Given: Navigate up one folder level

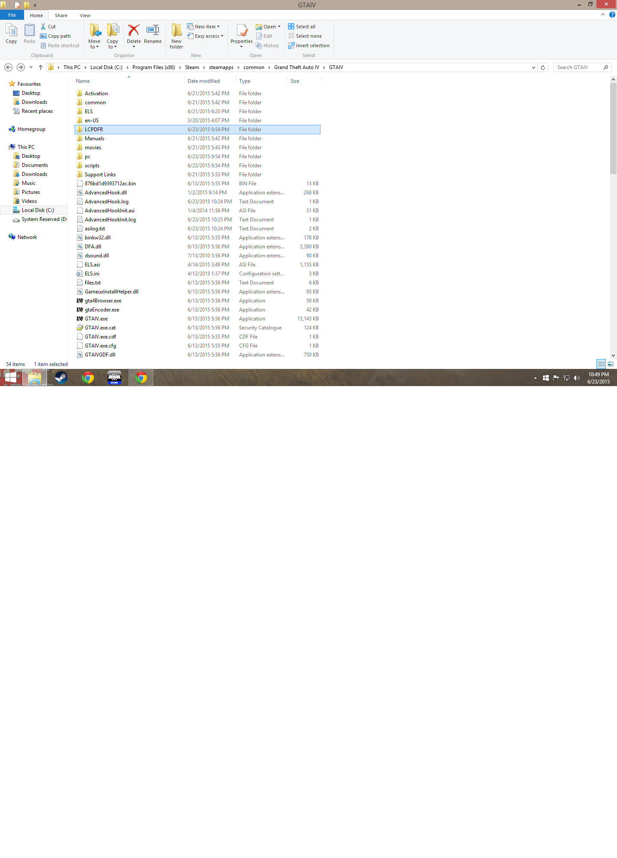Looking at the screenshot, I should pyautogui.click(x=41, y=67).
